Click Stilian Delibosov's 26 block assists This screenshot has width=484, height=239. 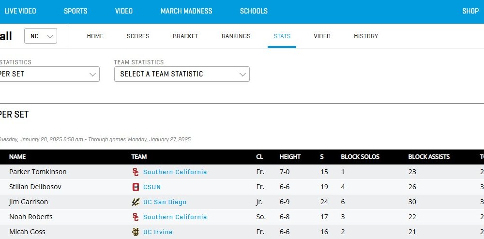click(x=412, y=187)
